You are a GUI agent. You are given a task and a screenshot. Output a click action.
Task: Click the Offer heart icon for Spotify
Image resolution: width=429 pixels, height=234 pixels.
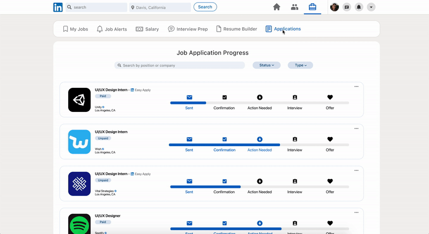click(x=330, y=223)
